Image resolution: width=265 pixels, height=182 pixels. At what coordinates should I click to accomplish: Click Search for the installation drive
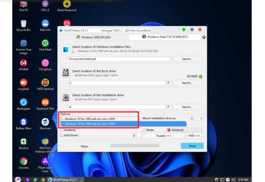[x=187, y=107]
